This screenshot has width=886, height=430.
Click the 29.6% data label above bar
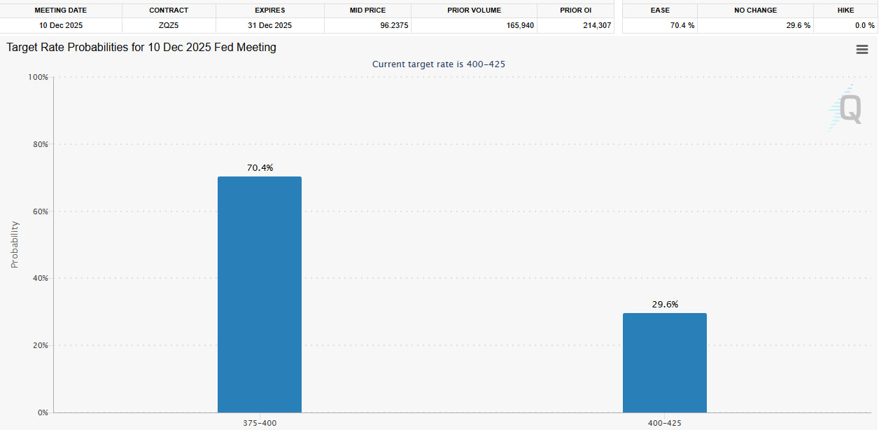pyautogui.click(x=664, y=305)
